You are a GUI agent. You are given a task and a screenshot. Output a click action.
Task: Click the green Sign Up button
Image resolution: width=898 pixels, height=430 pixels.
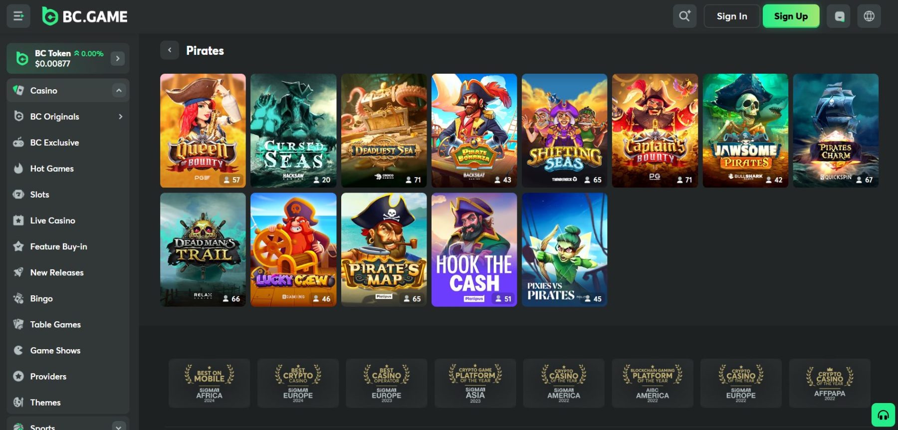pyautogui.click(x=791, y=16)
